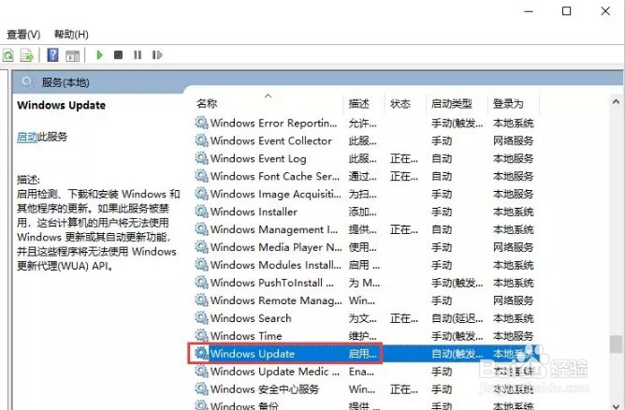
Task: Select the Windows Remote Manag... name
Action: click(276, 300)
